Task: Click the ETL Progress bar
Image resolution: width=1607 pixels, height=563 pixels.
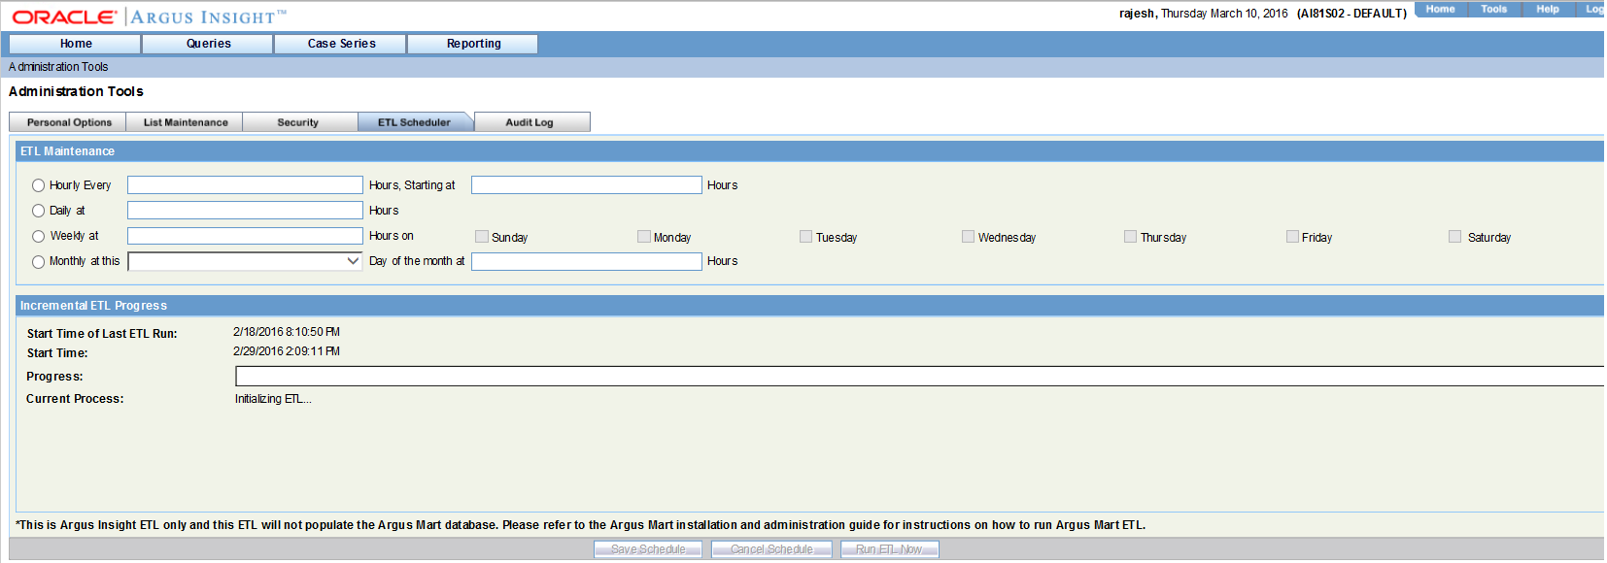Action: pyautogui.click(x=919, y=376)
